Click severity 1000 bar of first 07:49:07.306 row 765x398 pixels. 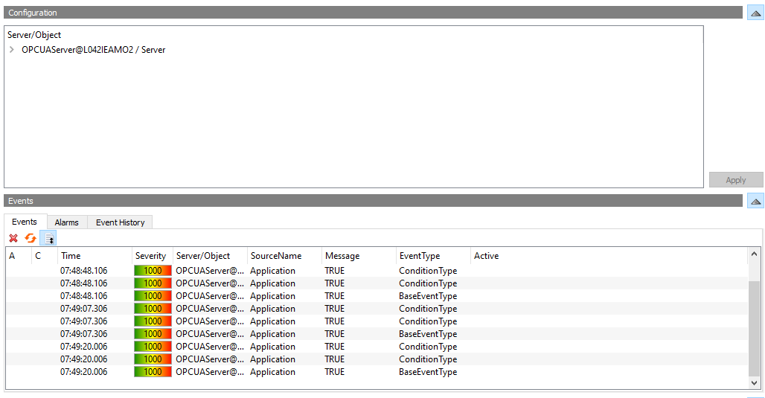click(x=153, y=309)
